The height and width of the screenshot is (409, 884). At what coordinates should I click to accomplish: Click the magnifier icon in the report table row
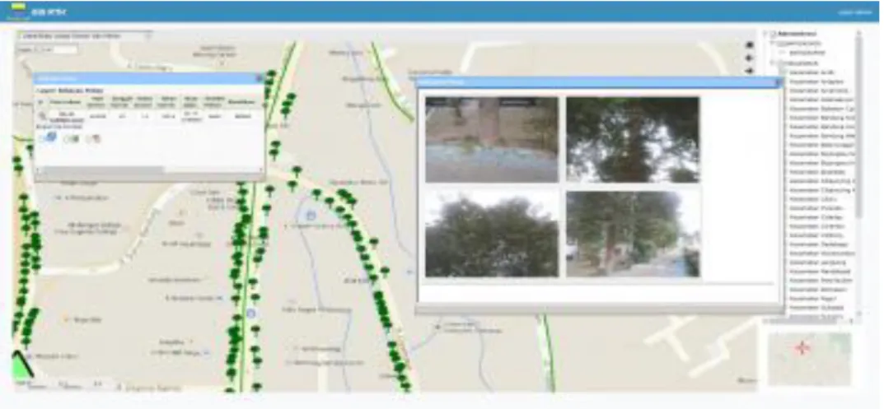pyautogui.click(x=42, y=116)
